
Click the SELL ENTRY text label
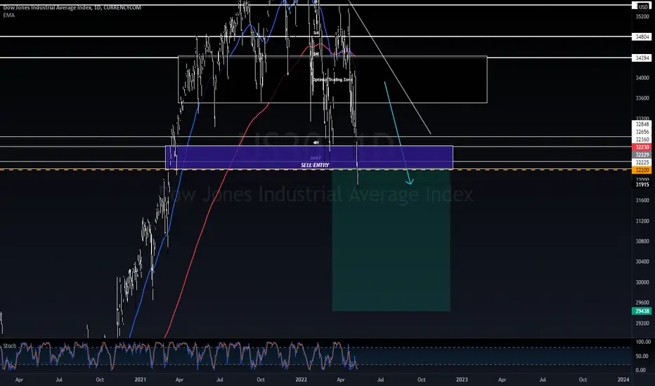point(315,165)
